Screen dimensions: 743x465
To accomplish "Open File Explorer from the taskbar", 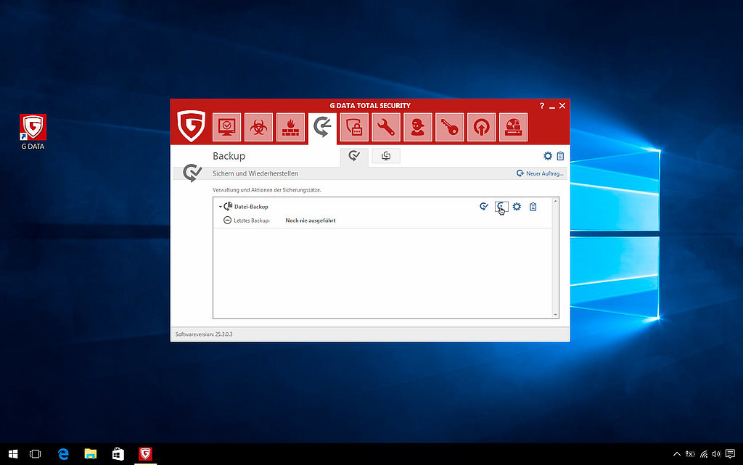I will (x=91, y=454).
